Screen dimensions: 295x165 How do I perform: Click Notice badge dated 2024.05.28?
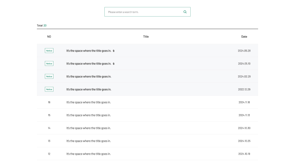coord(49,50)
